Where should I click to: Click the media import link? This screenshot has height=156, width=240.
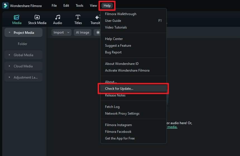coord(172,127)
